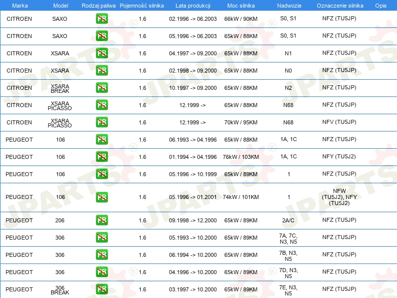Click the fuel icon in Xsara Break row

coord(102,88)
